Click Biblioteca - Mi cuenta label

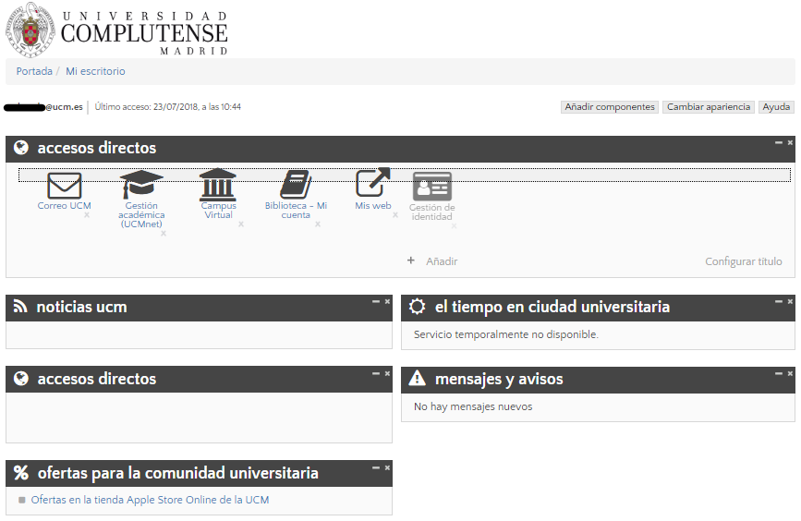[x=296, y=210]
